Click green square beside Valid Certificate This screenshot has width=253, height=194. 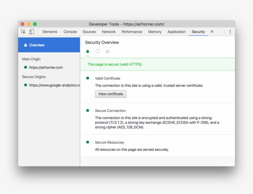[88, 78]
